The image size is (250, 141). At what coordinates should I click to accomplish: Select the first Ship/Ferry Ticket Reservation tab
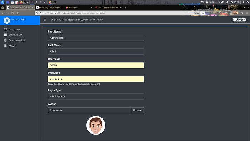point(20,8)
